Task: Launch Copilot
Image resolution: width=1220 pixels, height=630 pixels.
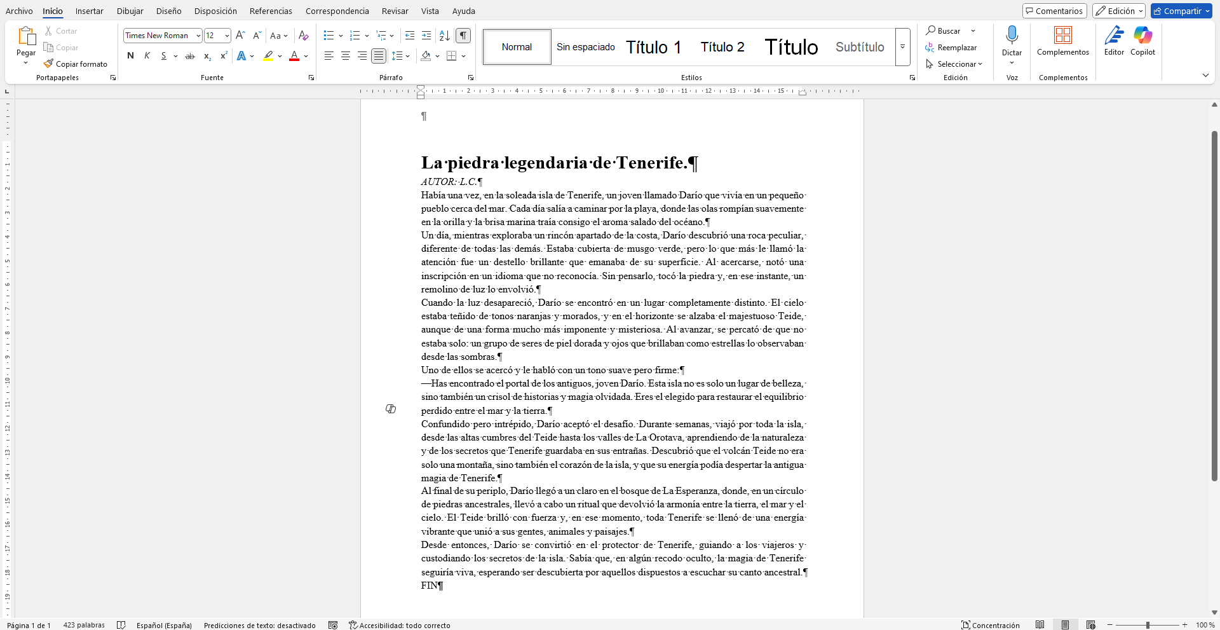Action: coord(1143,41)
